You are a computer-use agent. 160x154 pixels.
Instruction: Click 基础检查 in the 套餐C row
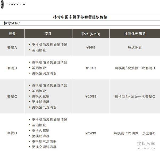point(39,91)
